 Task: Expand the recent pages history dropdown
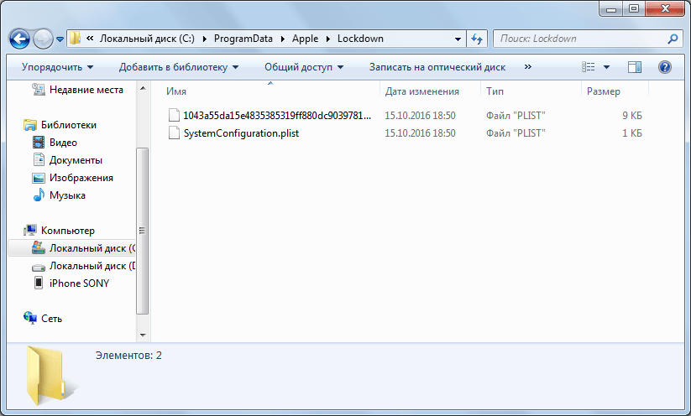tap(60, 39)
